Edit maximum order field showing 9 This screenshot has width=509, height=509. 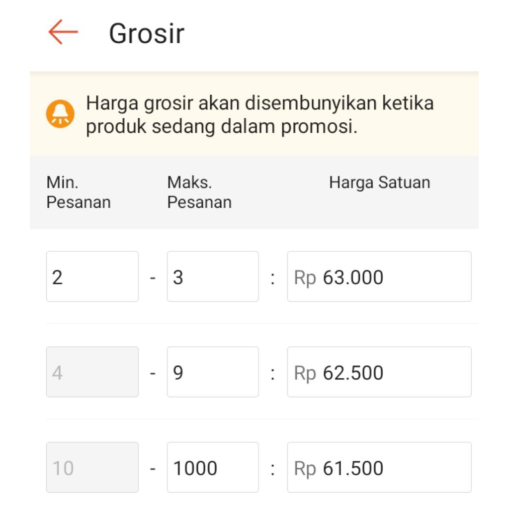213,372
